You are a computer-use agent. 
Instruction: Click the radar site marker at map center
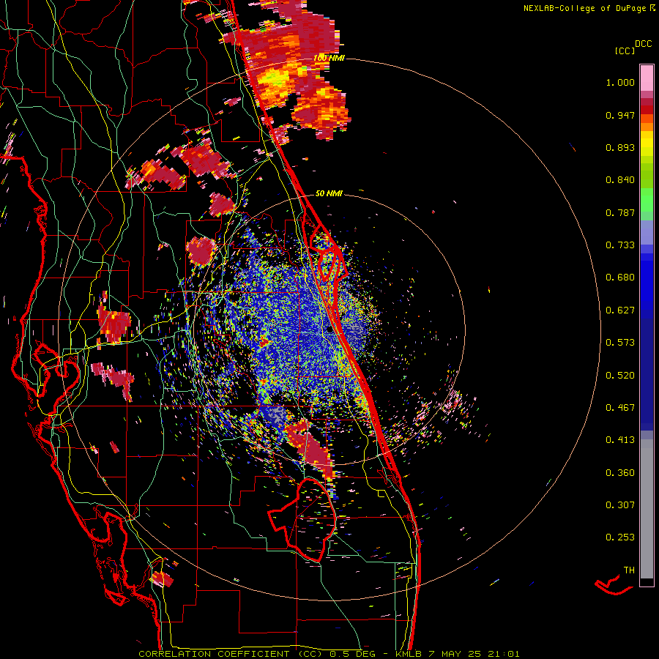tap(329, 329)
